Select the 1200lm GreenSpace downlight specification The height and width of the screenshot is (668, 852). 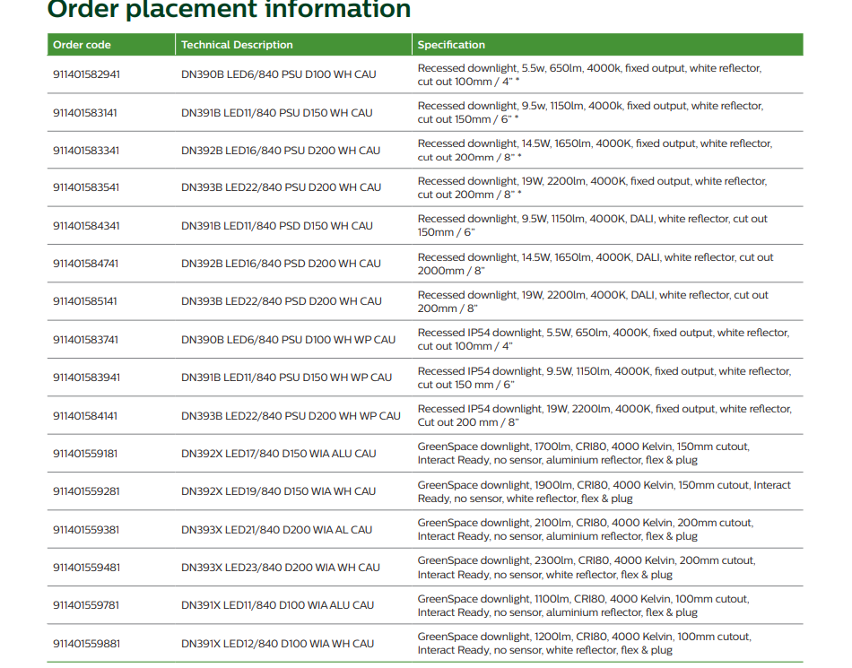pos(584,643)
